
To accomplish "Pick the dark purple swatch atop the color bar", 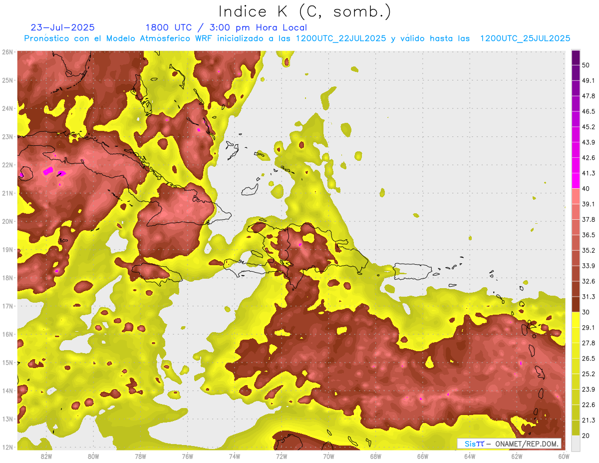I will [x=576, y=57].
